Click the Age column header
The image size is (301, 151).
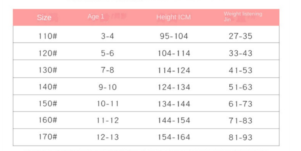[96, 17]
